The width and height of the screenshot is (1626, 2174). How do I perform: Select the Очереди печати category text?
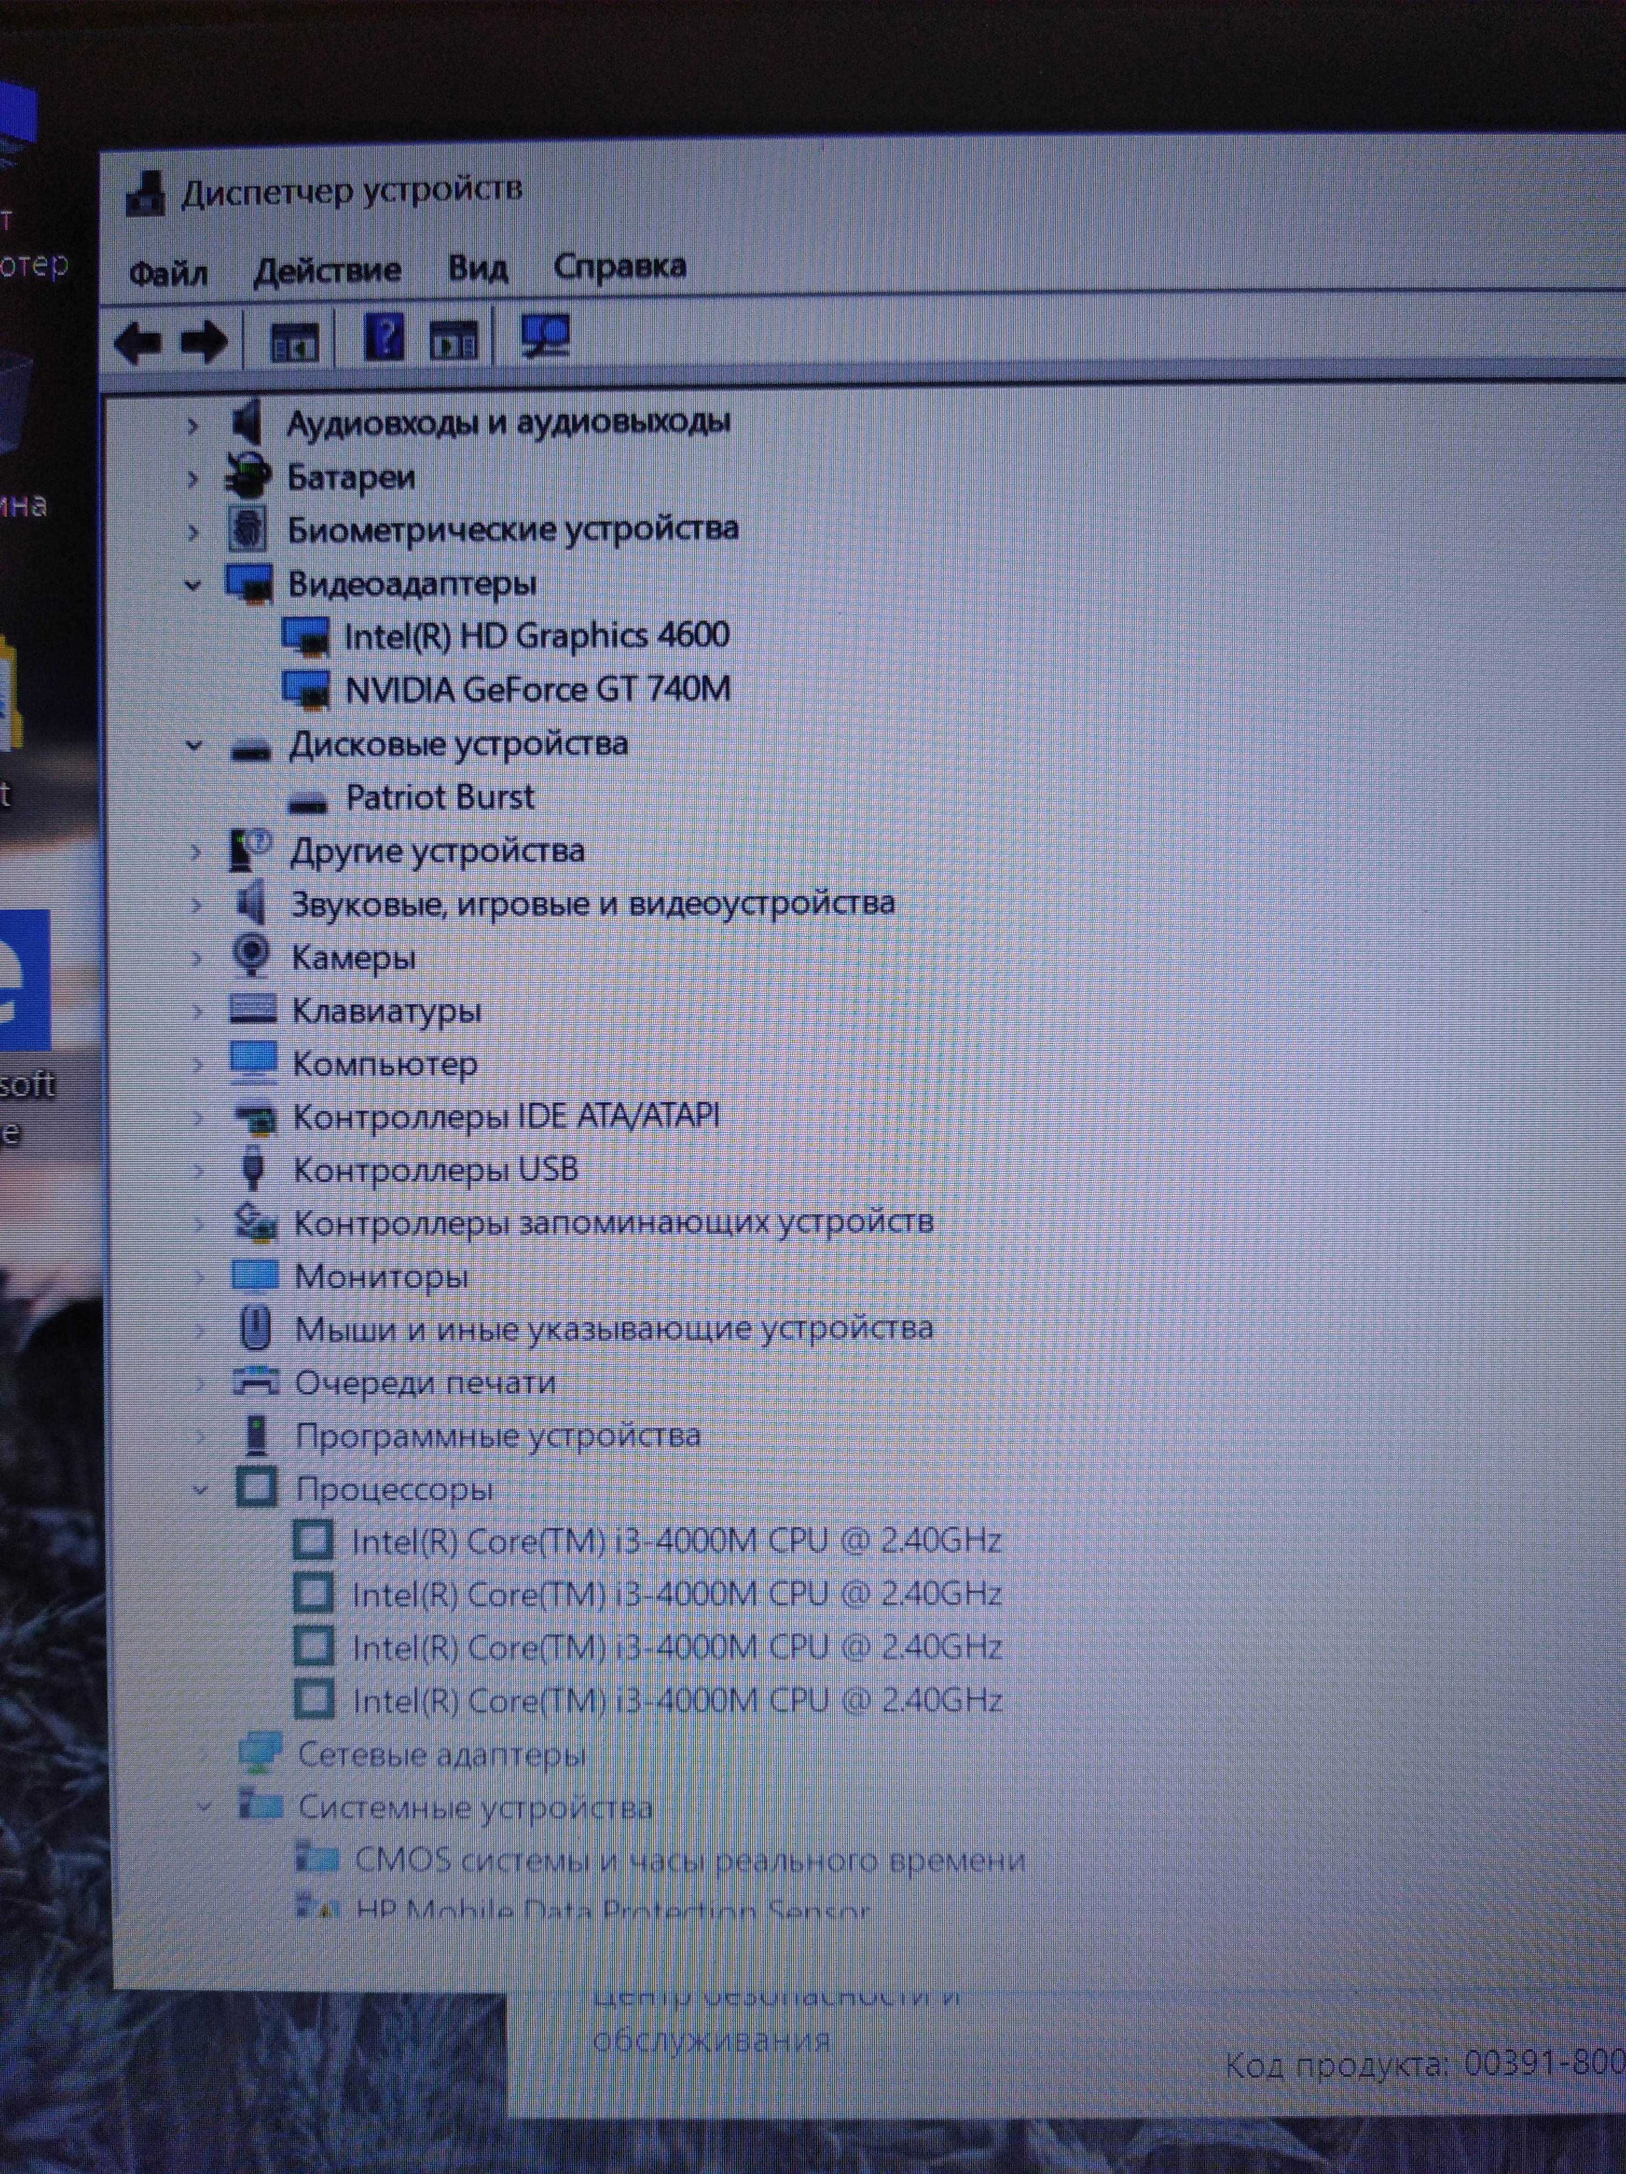425,1383
